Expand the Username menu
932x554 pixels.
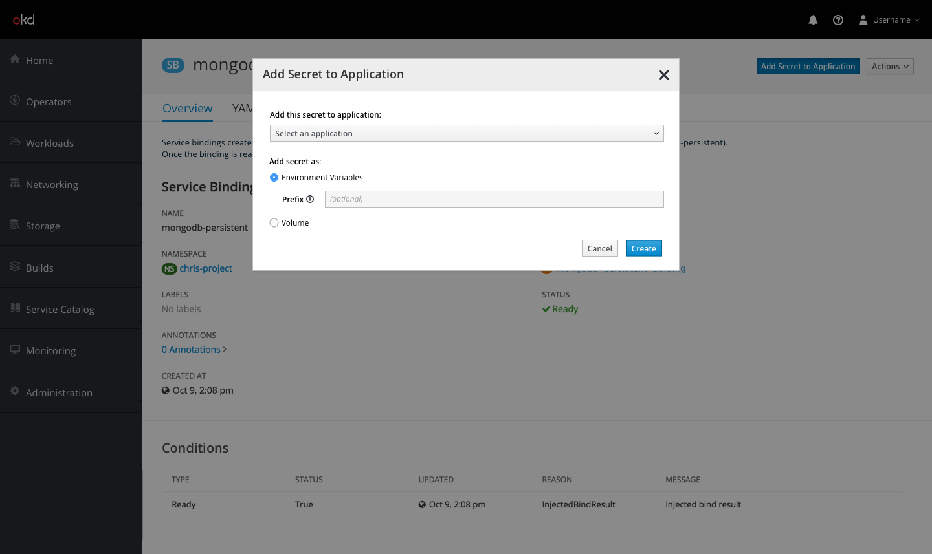tap(896, 20)
